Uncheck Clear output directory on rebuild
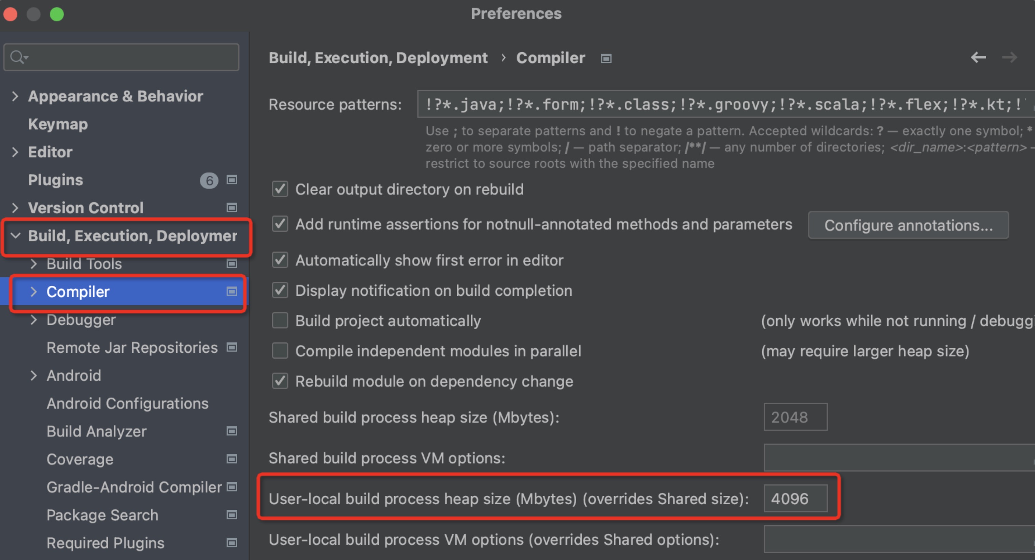1035x560 pixels. (x=280, y=189)
